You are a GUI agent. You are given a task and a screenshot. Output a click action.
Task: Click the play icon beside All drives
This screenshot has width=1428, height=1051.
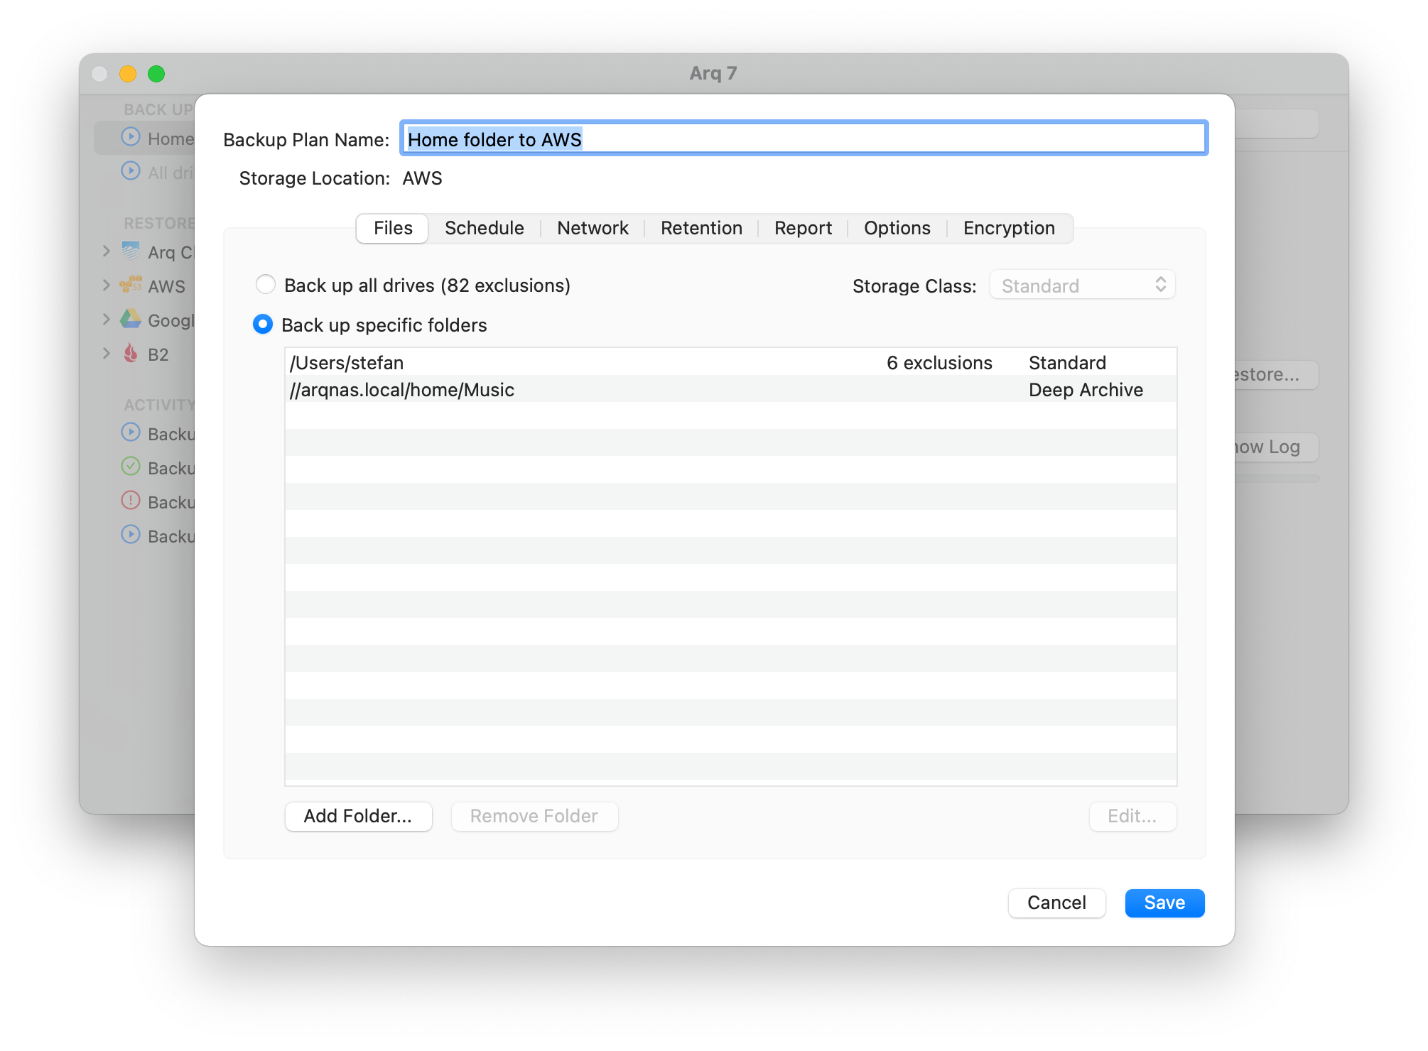click(130, 171)
